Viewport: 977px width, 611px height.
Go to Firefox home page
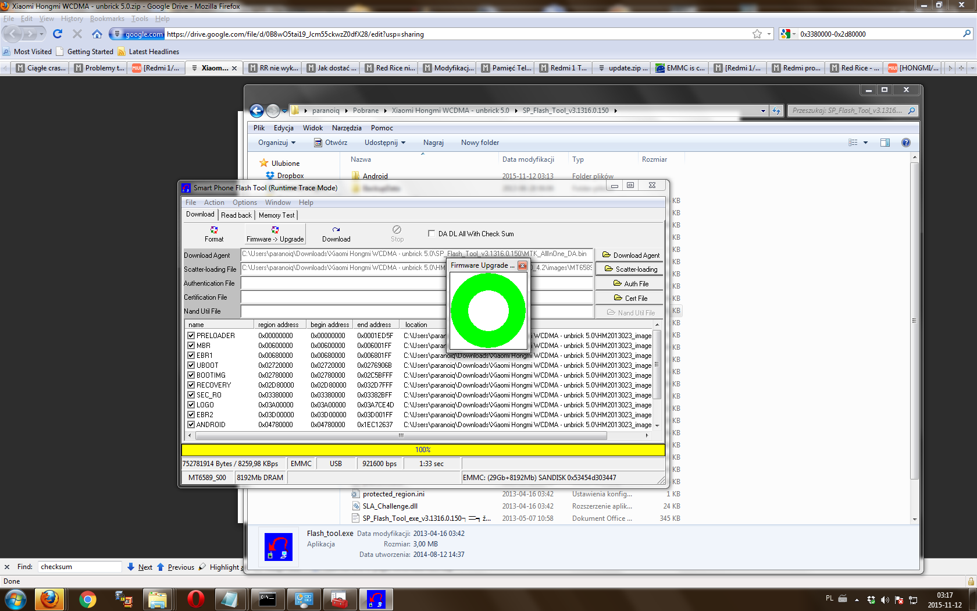[x=97, y=34]
